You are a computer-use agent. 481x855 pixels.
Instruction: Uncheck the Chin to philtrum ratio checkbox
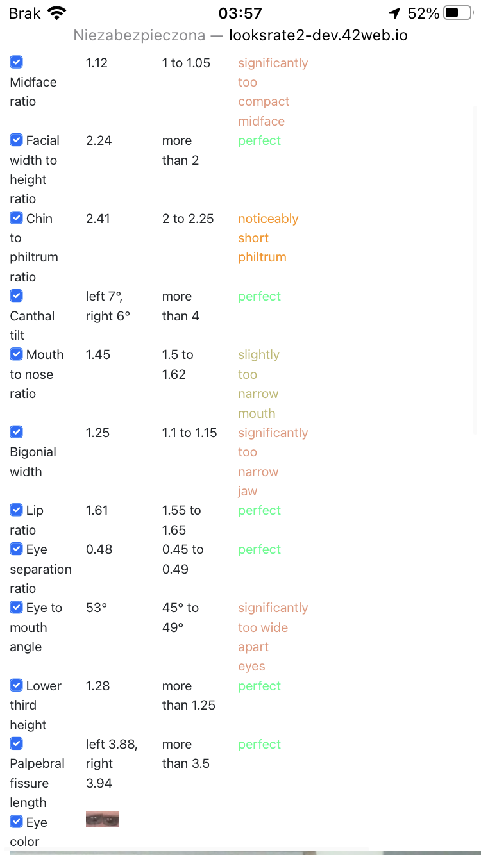tap(17, 218)
